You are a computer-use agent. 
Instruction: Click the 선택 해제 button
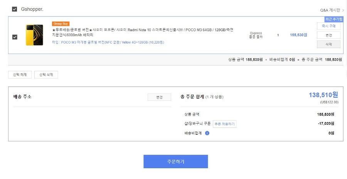20,75
